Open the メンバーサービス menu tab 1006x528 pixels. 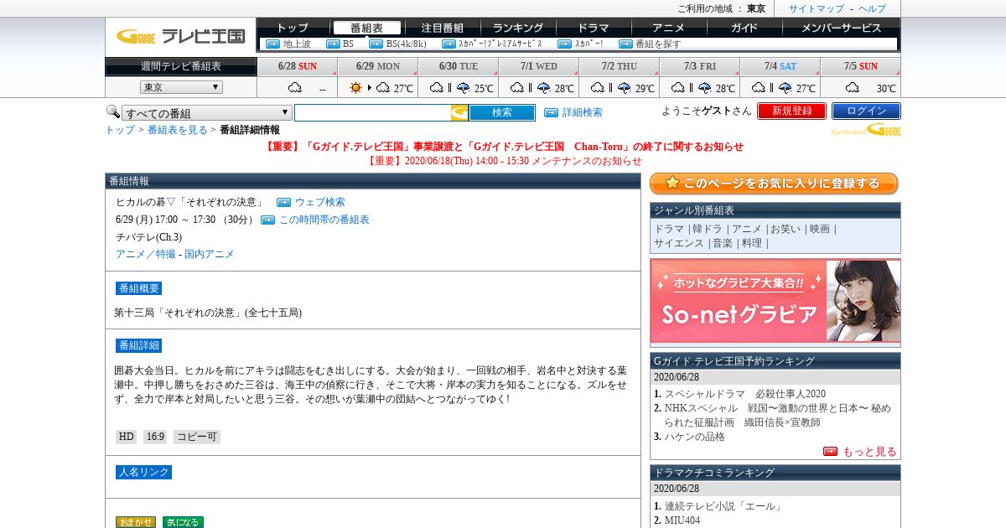tap(842, 28)
